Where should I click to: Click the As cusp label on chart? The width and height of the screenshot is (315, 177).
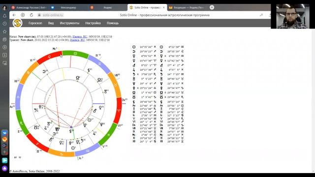12,107
